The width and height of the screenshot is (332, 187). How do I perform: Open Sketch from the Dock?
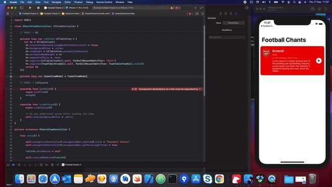tap(102, 179)
